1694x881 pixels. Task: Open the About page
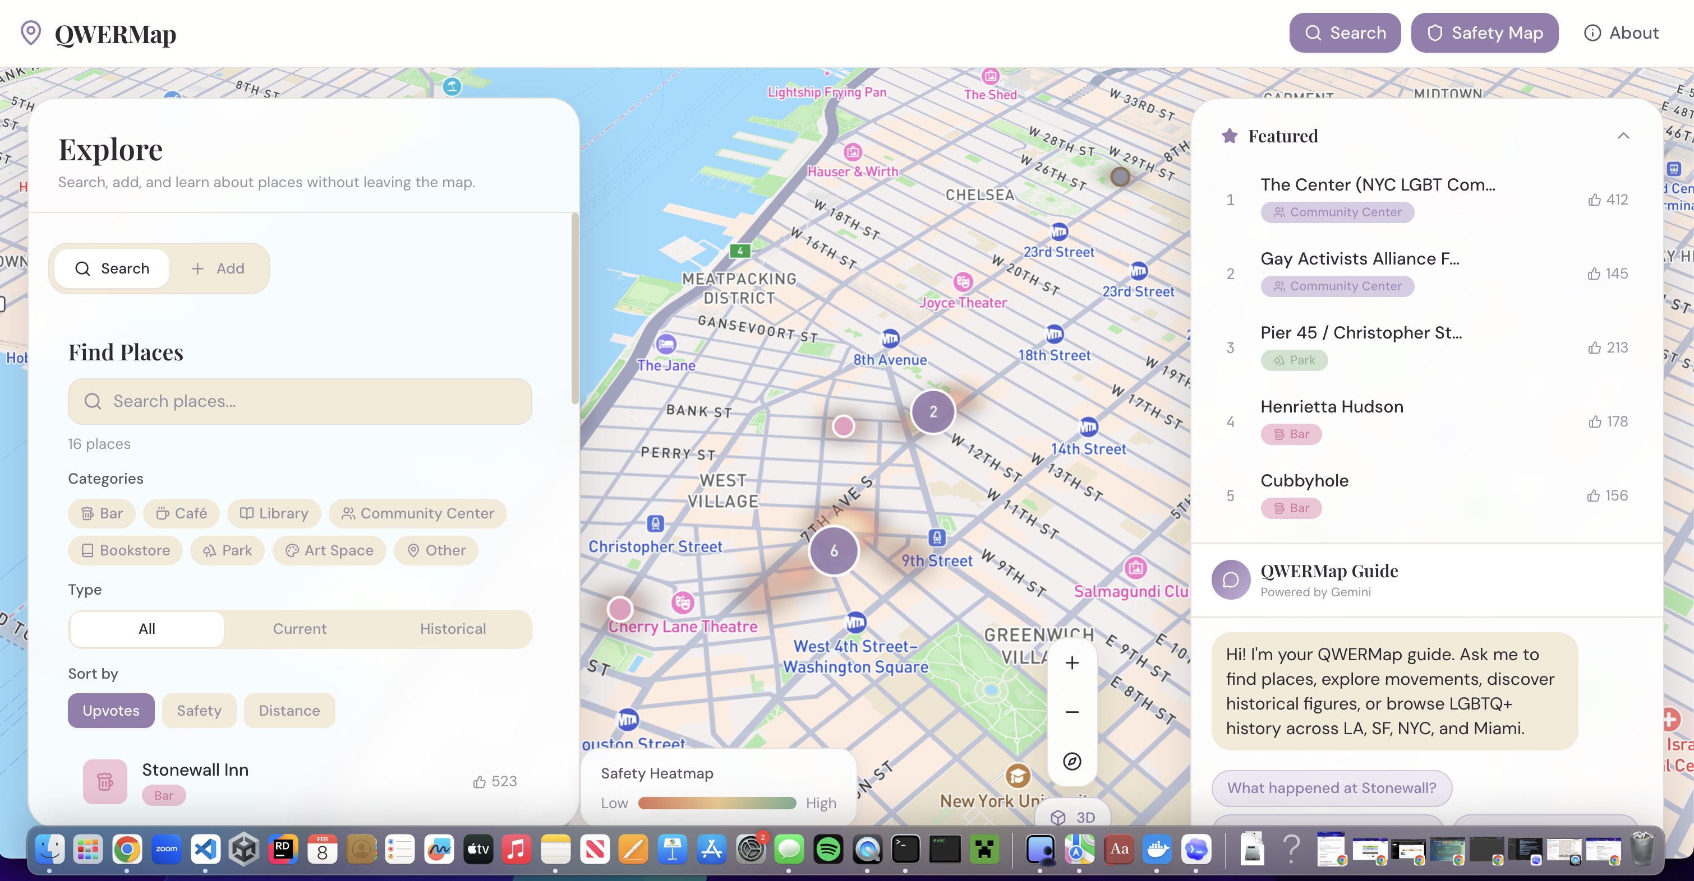[x=1621, y=33]
